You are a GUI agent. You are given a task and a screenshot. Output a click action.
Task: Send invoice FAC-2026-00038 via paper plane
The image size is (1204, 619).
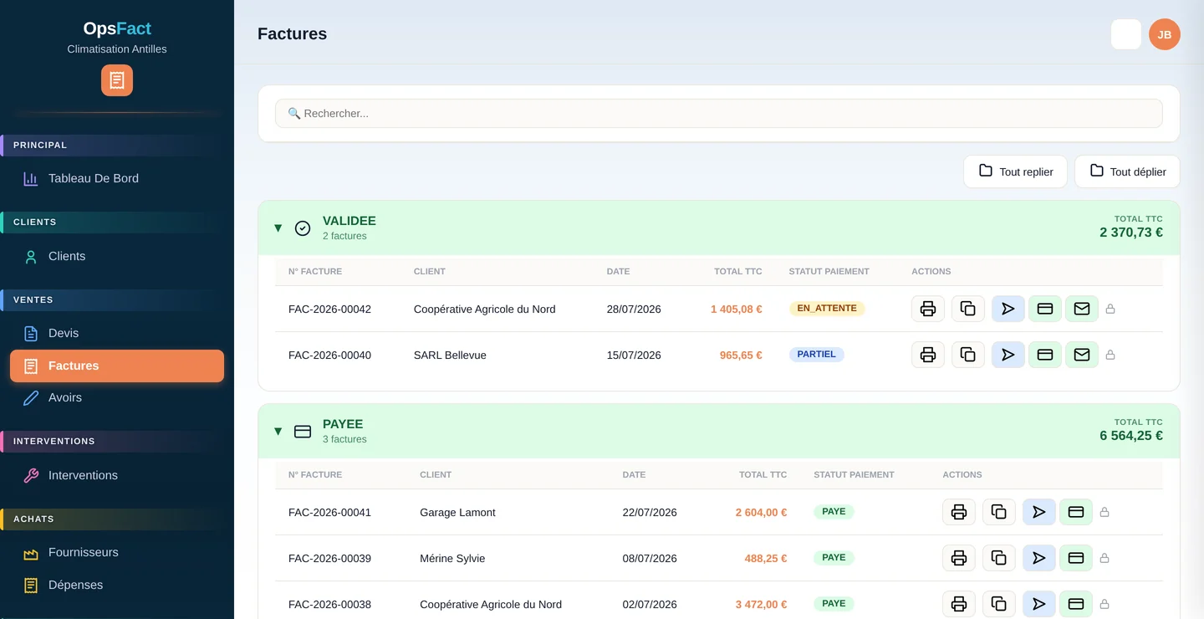[x=1039, y=604]
